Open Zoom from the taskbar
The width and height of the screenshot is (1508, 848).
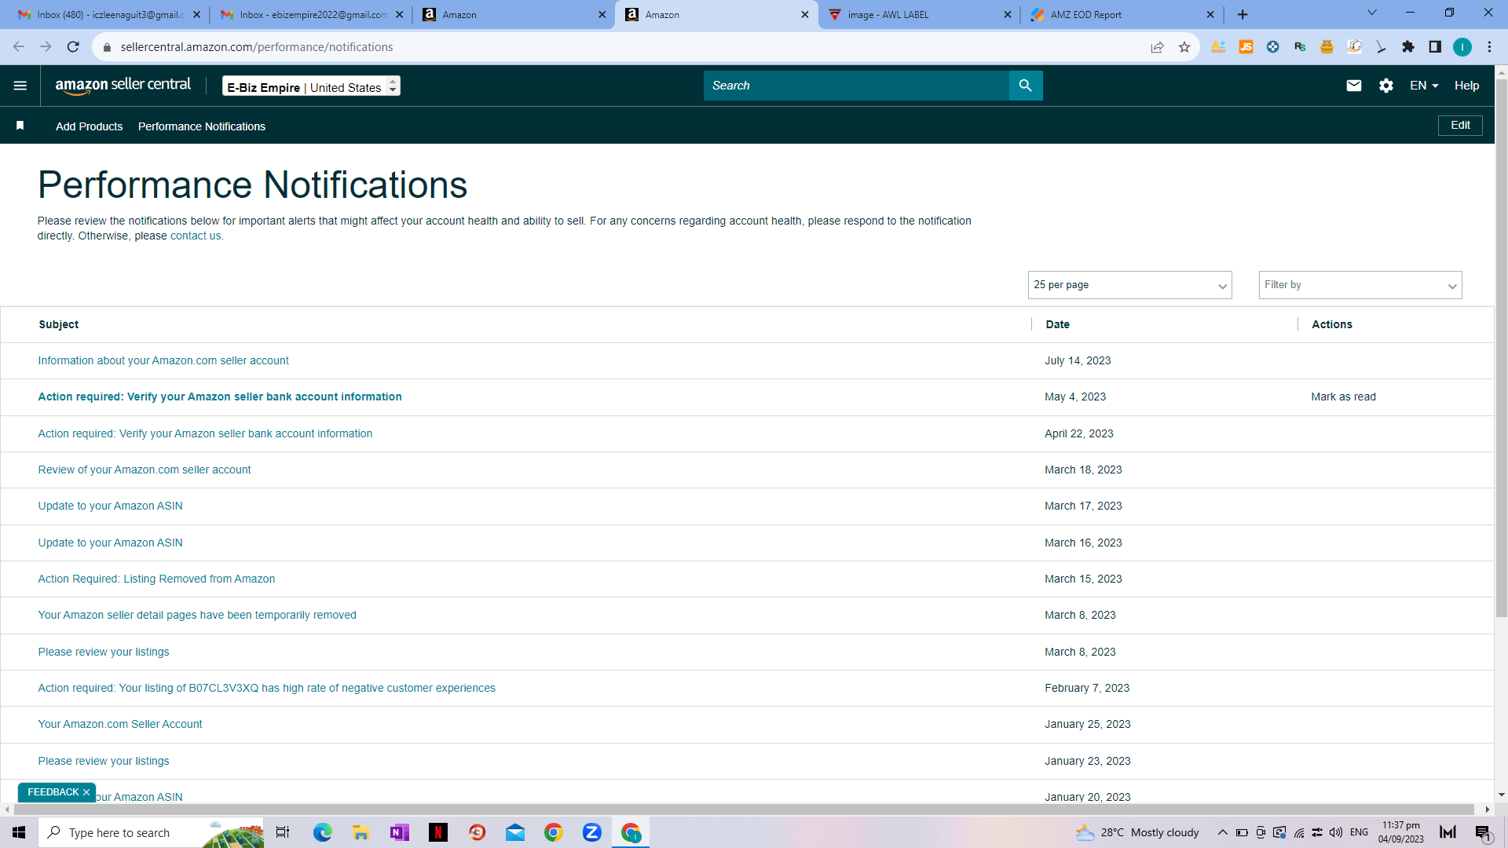pyautogui.click(x=592, y=832)
